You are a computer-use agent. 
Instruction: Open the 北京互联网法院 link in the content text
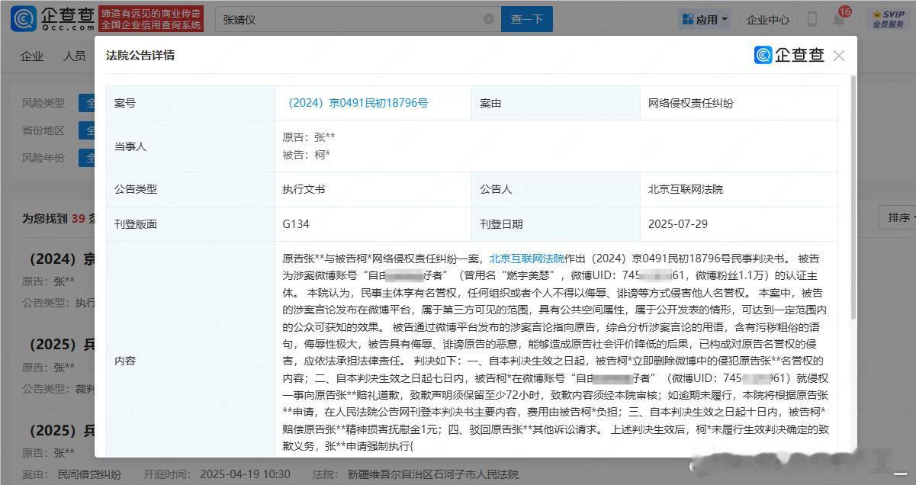526,259
